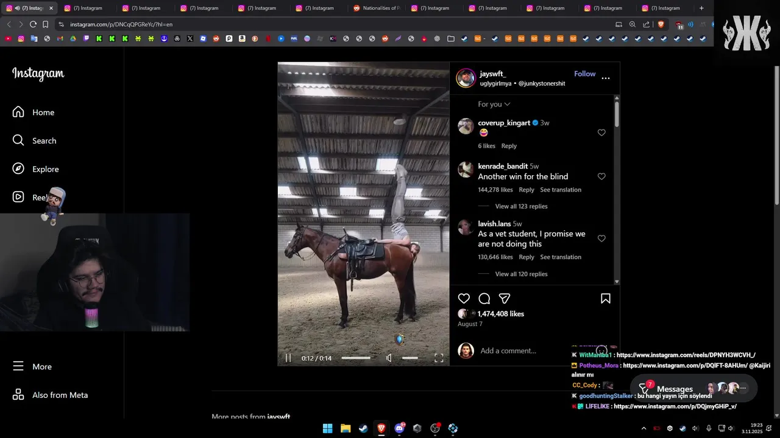
Task: Enter fullscreen video mode
Action: 439,358
